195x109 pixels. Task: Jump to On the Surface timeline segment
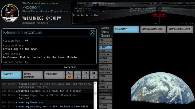click(x=177, y=3)
